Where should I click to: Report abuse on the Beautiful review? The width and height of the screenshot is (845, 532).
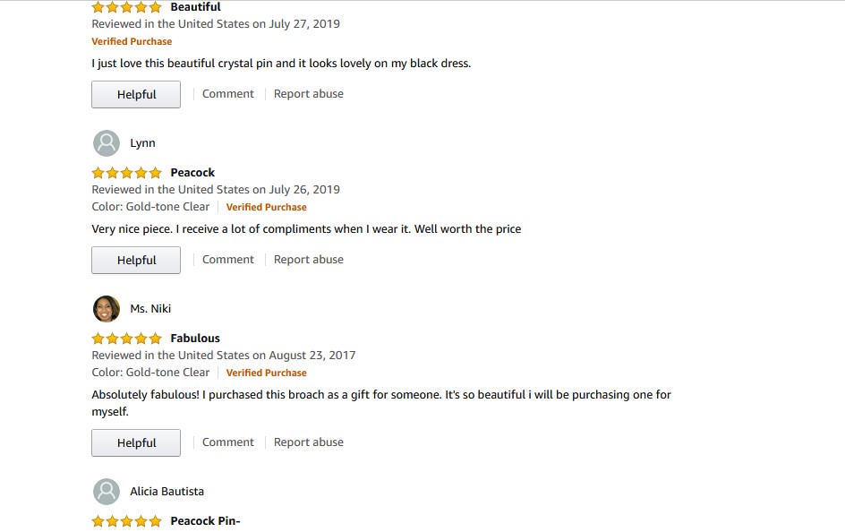click(308, 94)
